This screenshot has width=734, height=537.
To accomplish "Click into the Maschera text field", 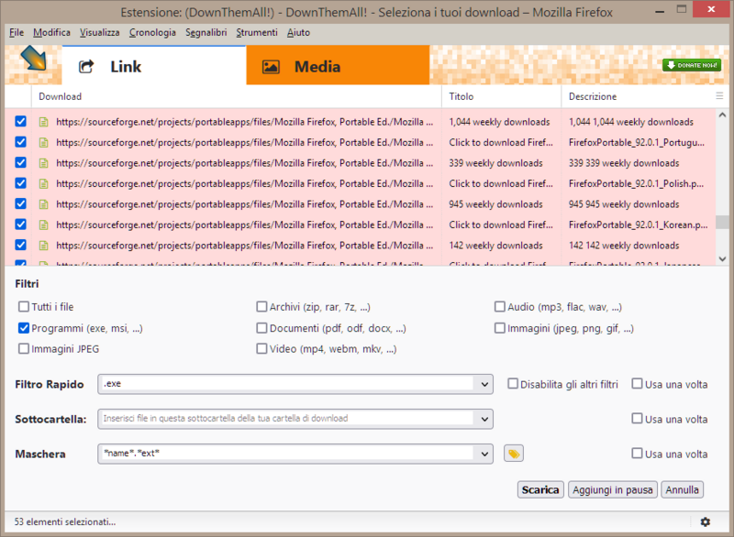I will [287, 454].
